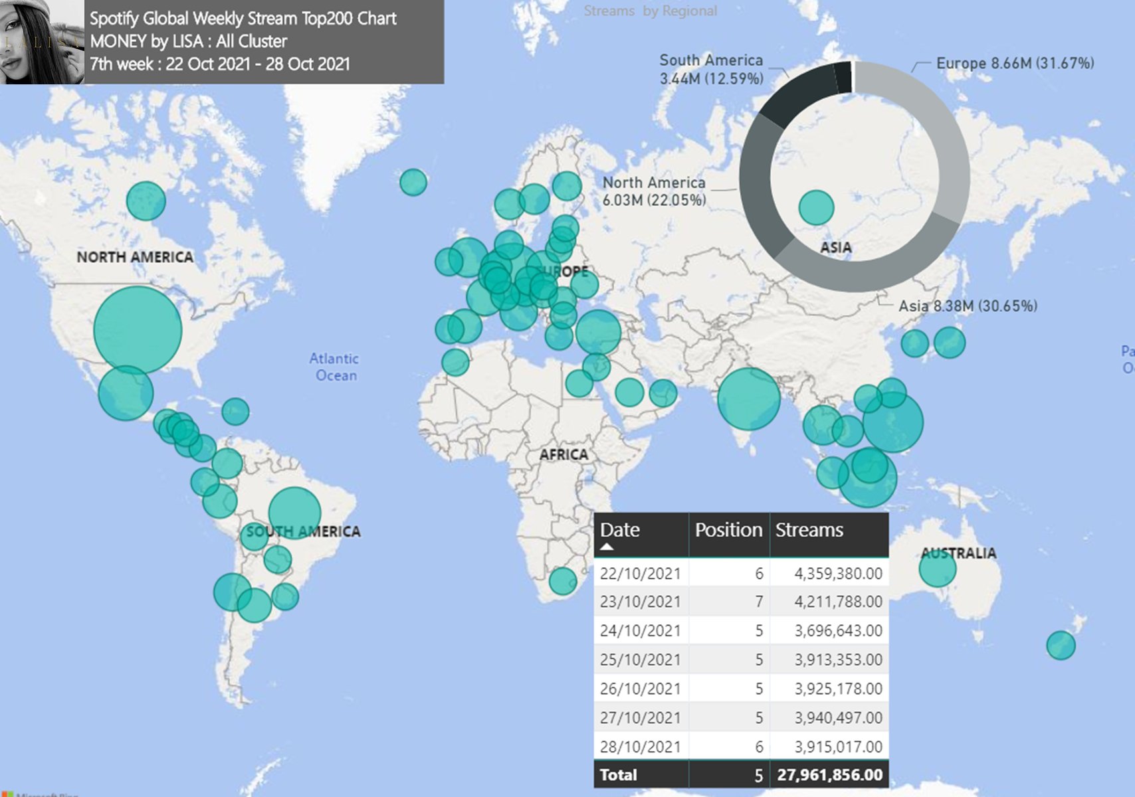The image size is (1135, 797).
Task: Click the Position column header
Action: [x=728, y=530]
